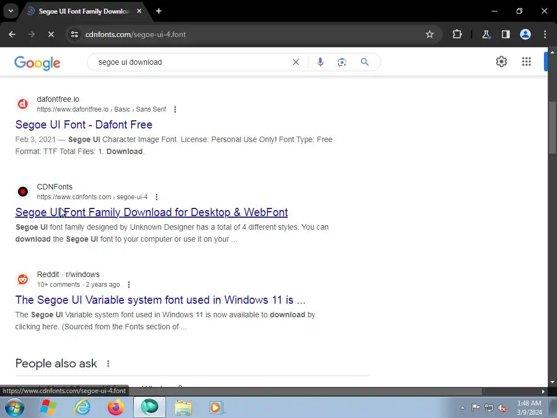Start voice search with microphone icon
Screen dimensions: 557x418
click(x=320, y=62)
